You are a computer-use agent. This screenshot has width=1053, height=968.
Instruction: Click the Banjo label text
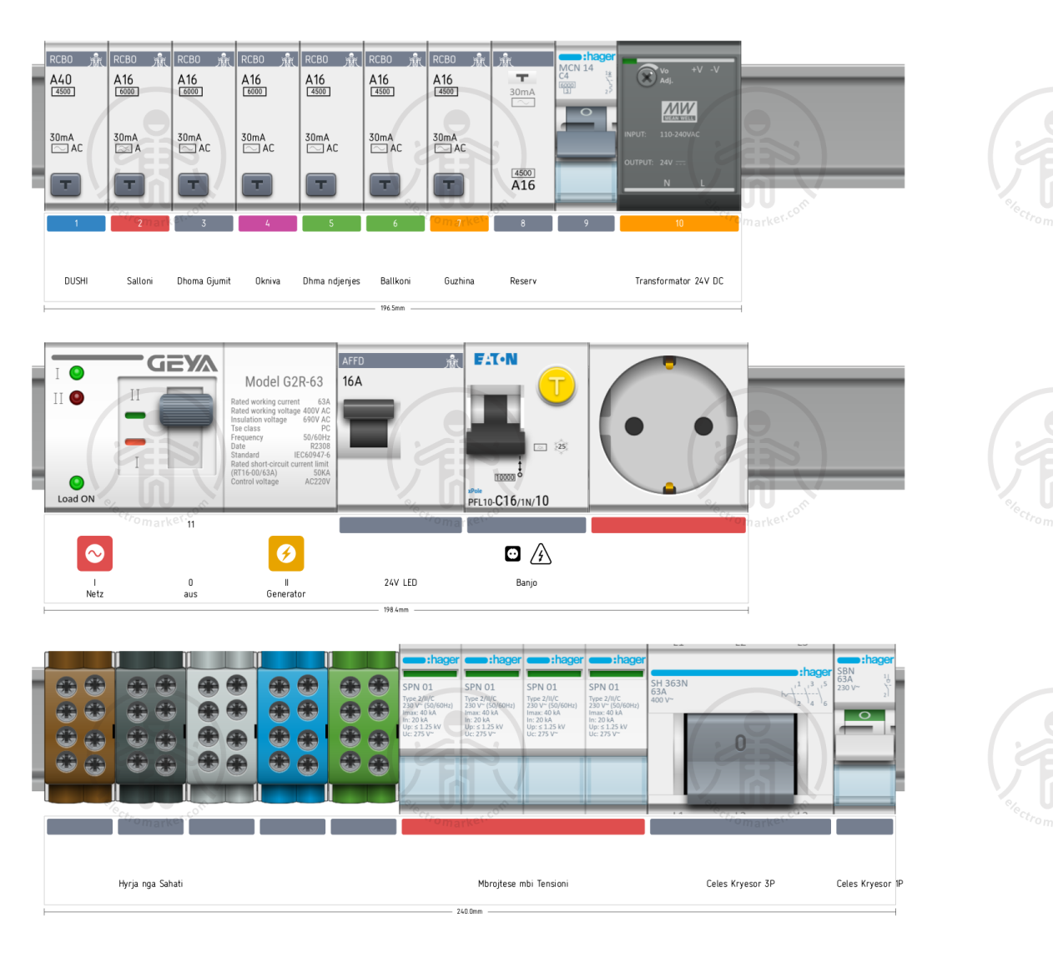pyautogui.click(x=526, y=582)
